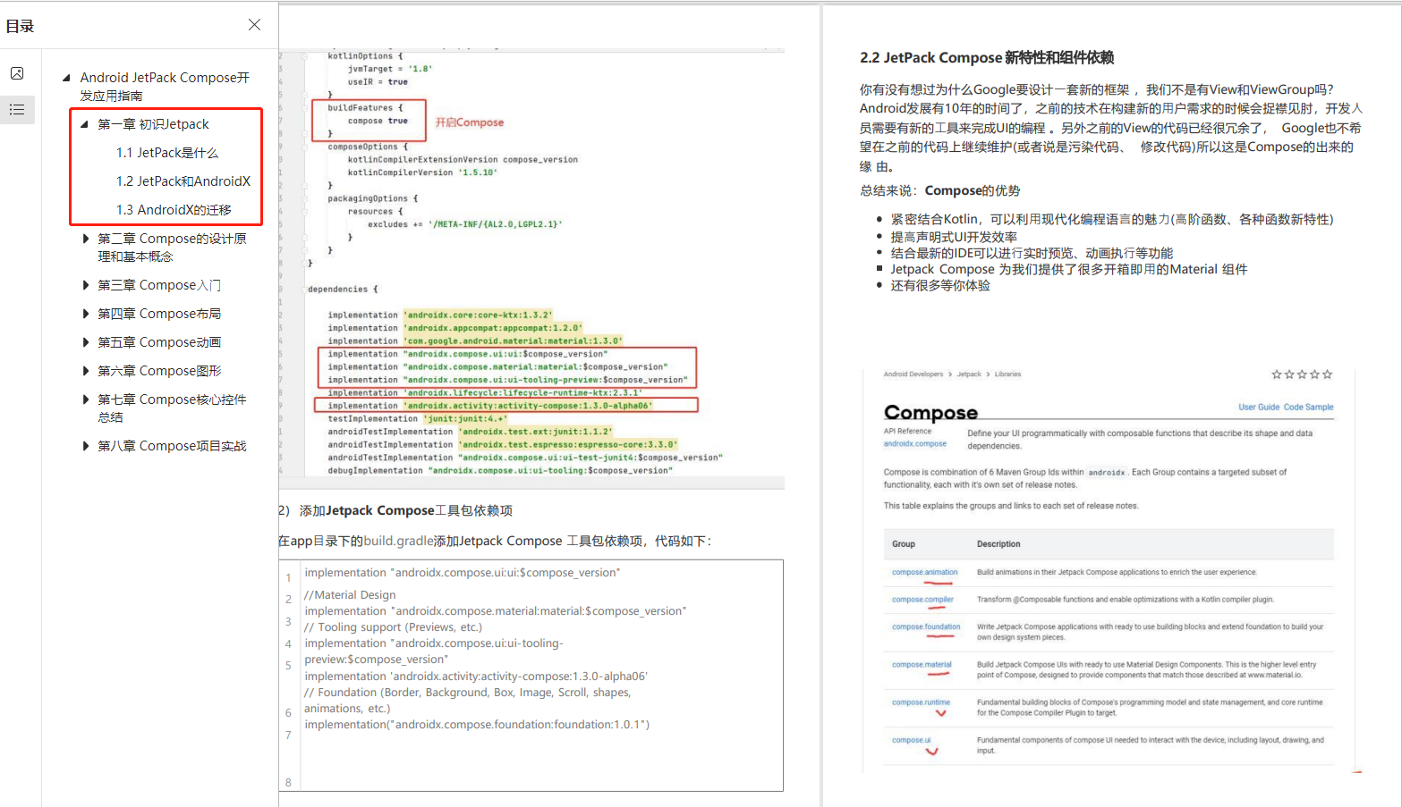This screenshot has width=1402, height=807.
Task: Click the Code Sample link
Action: click(x=1308, y=407)
